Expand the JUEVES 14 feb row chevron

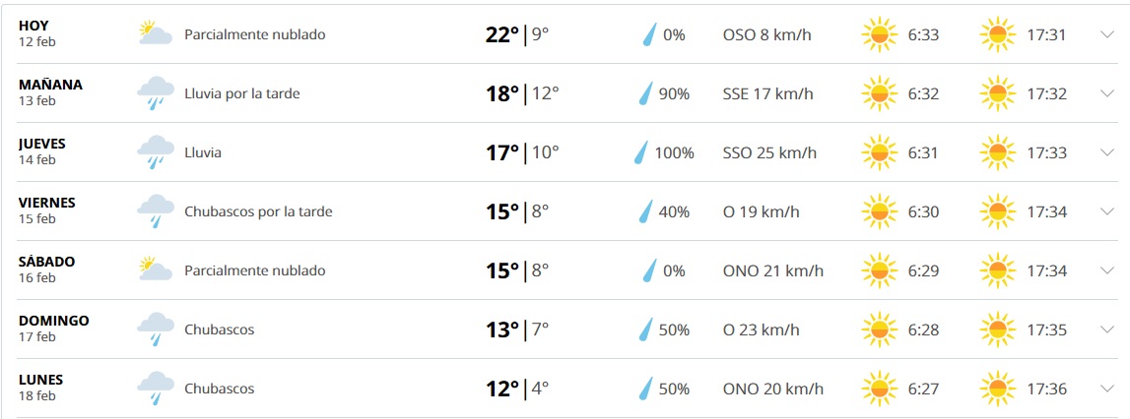pos(1106,152)
